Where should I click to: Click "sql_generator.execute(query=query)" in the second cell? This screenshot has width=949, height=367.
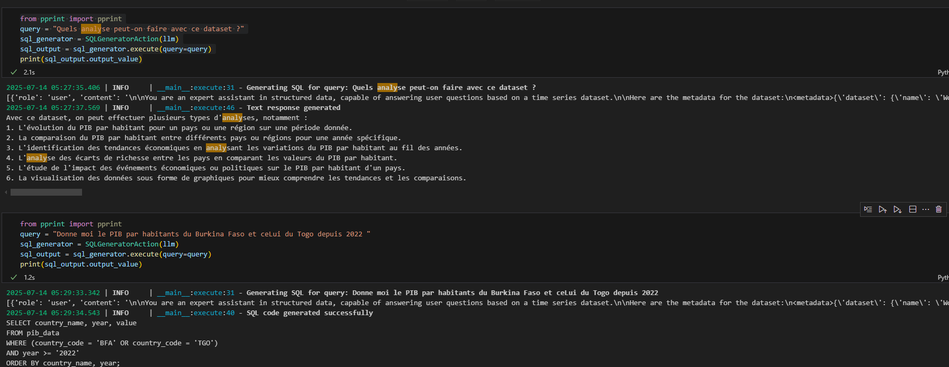142,254
